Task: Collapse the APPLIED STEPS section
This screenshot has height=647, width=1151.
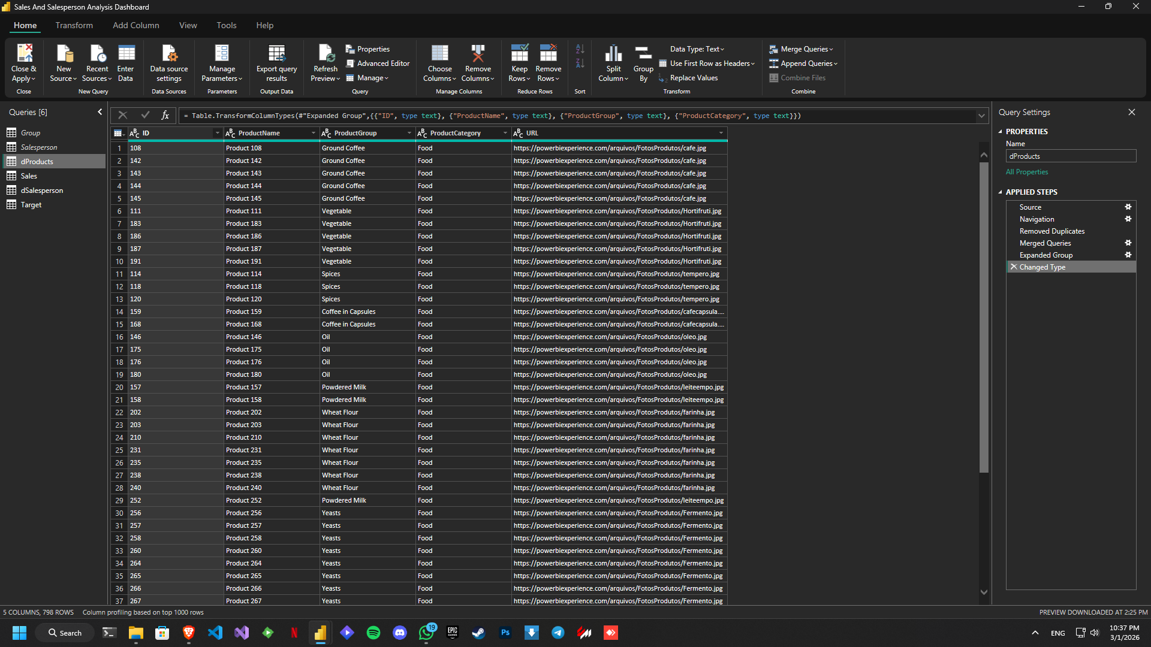Action: click(x=1000, y=192)
